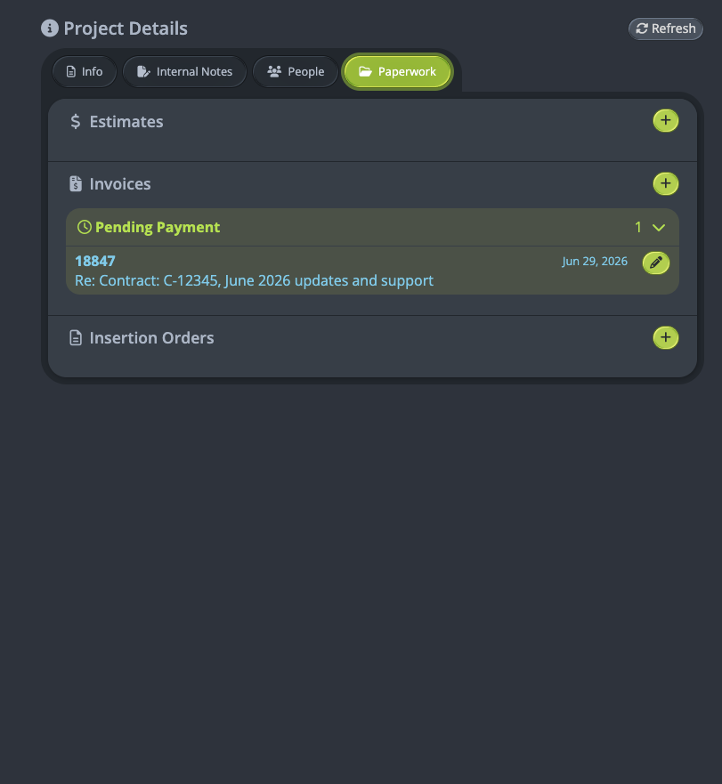Select the Paperwork tab
Viewport: 722px width, 784px height.
tap(397, 71)
